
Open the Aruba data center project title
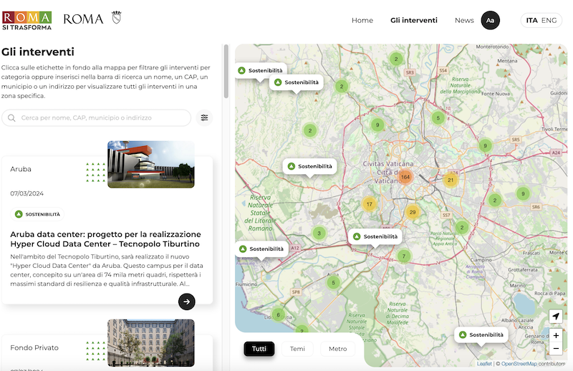pos(105,239)
